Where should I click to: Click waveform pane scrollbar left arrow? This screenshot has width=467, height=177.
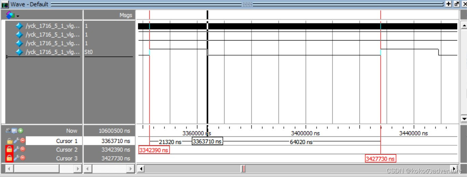click(x=140, y=168)
